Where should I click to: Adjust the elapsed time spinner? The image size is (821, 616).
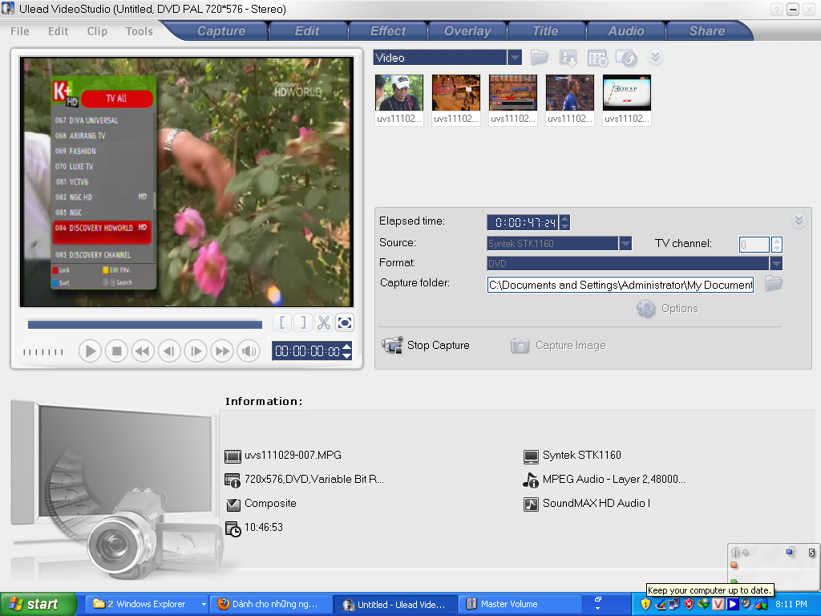coord(564,223)
